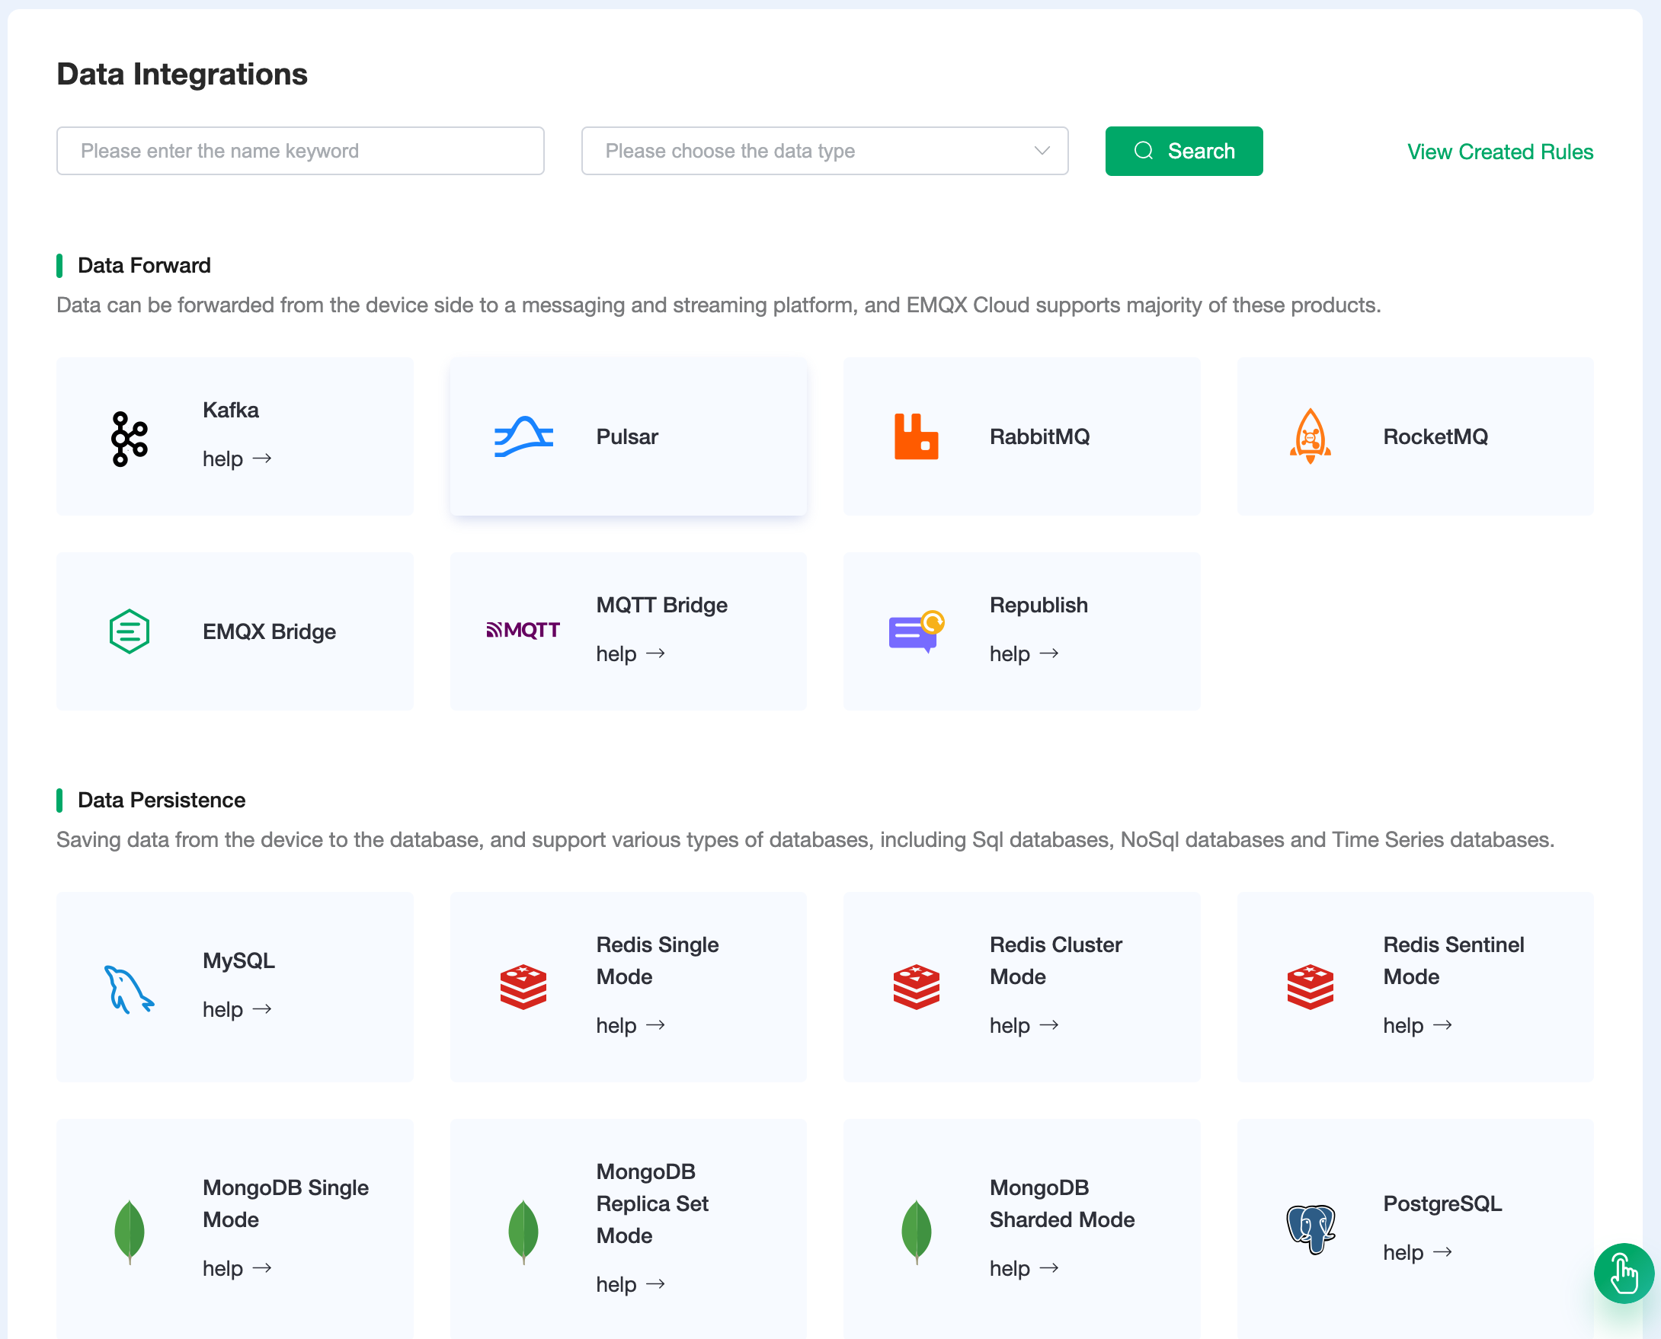
Task: Click the RabbitMQ orange logo
Action: coord(916,436)
